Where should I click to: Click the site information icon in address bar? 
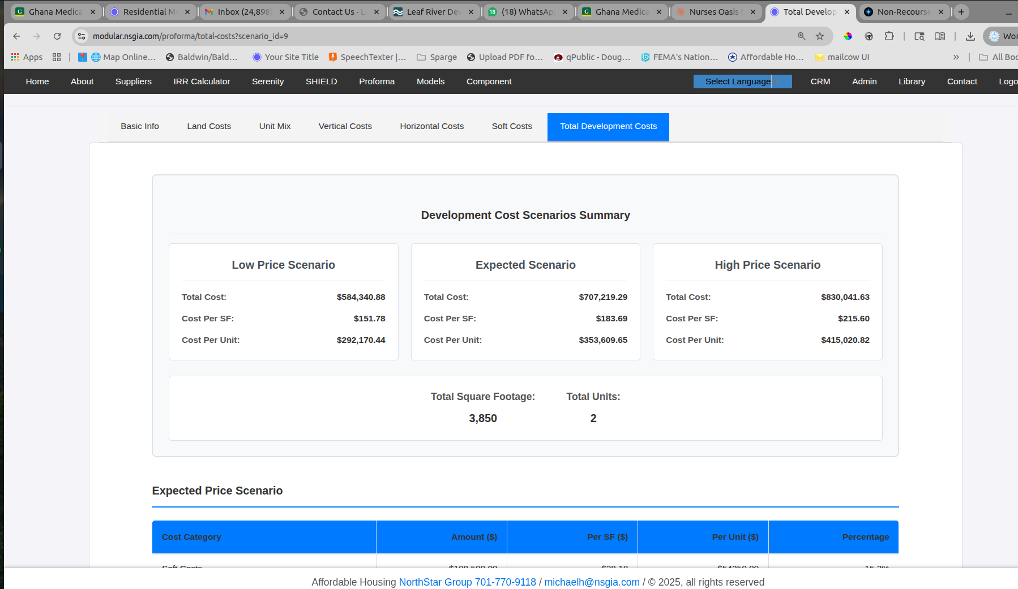click(82, 36)
